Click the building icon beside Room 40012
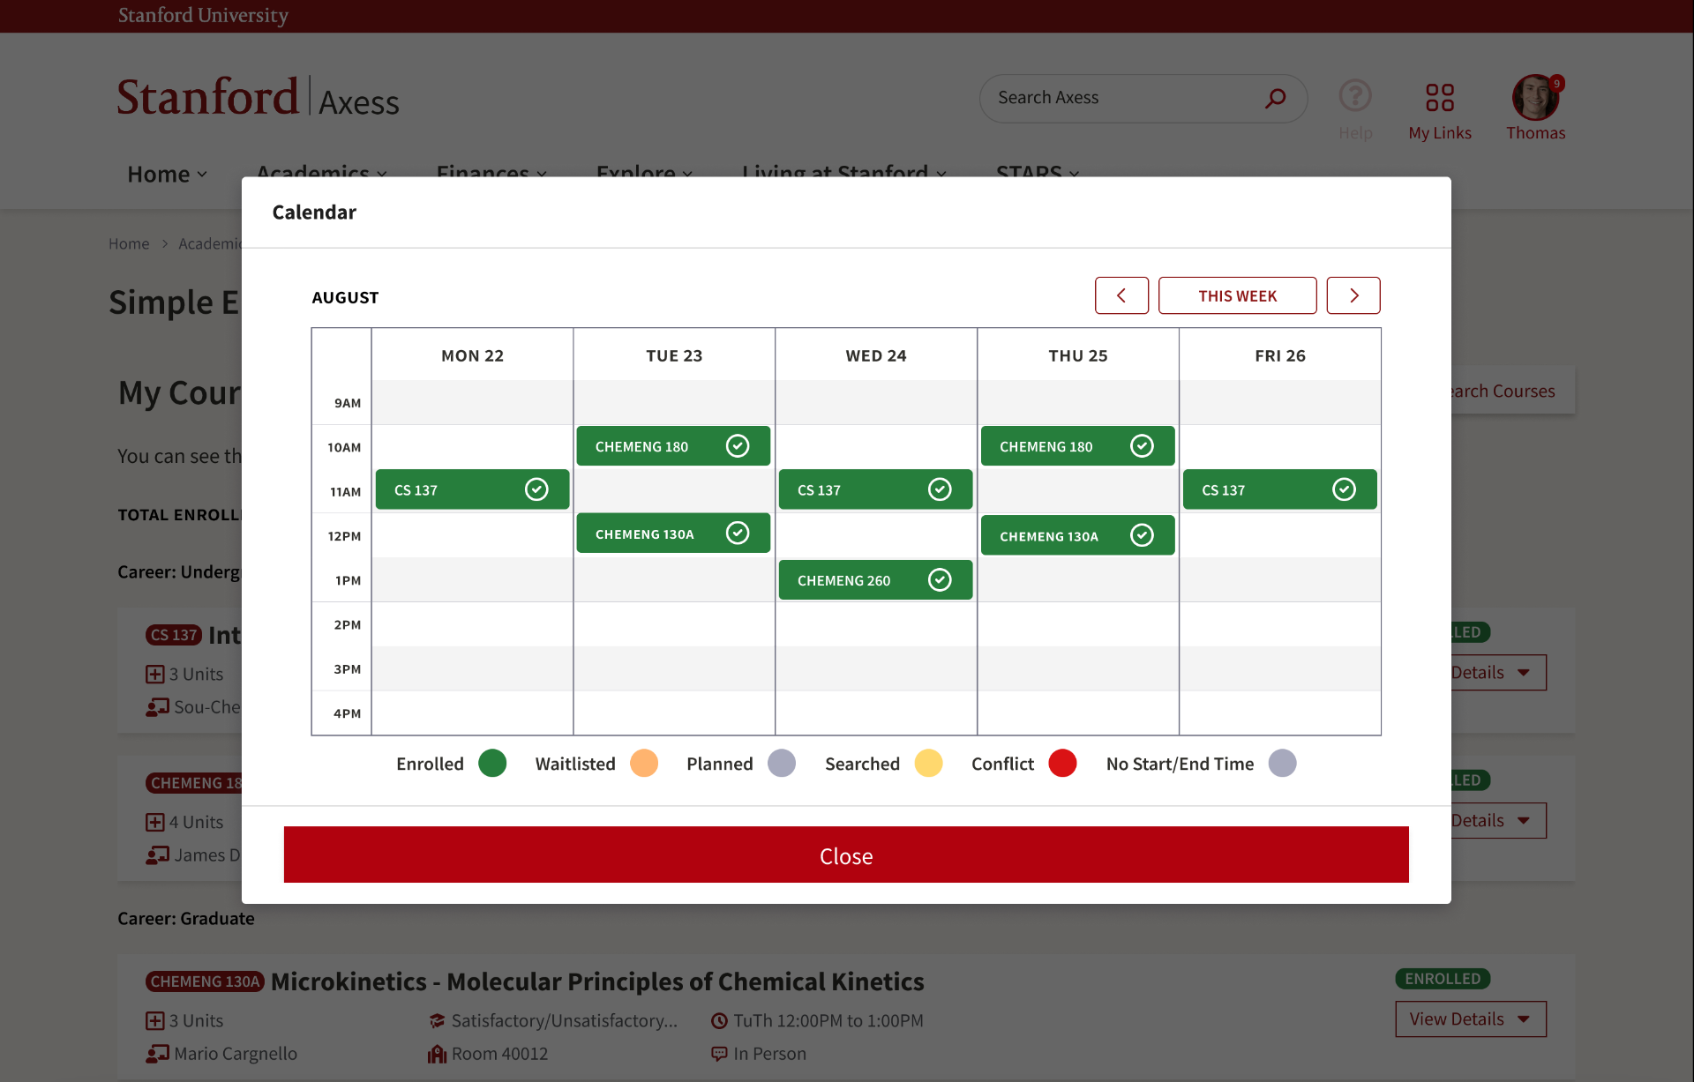The height and width of the screenshot is (1082, 1694). pyautogui.click(x=437, y=1054)
